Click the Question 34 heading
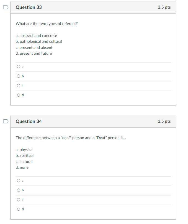The height and width of the screenshot is (224, 188). [x=29, y=122]
